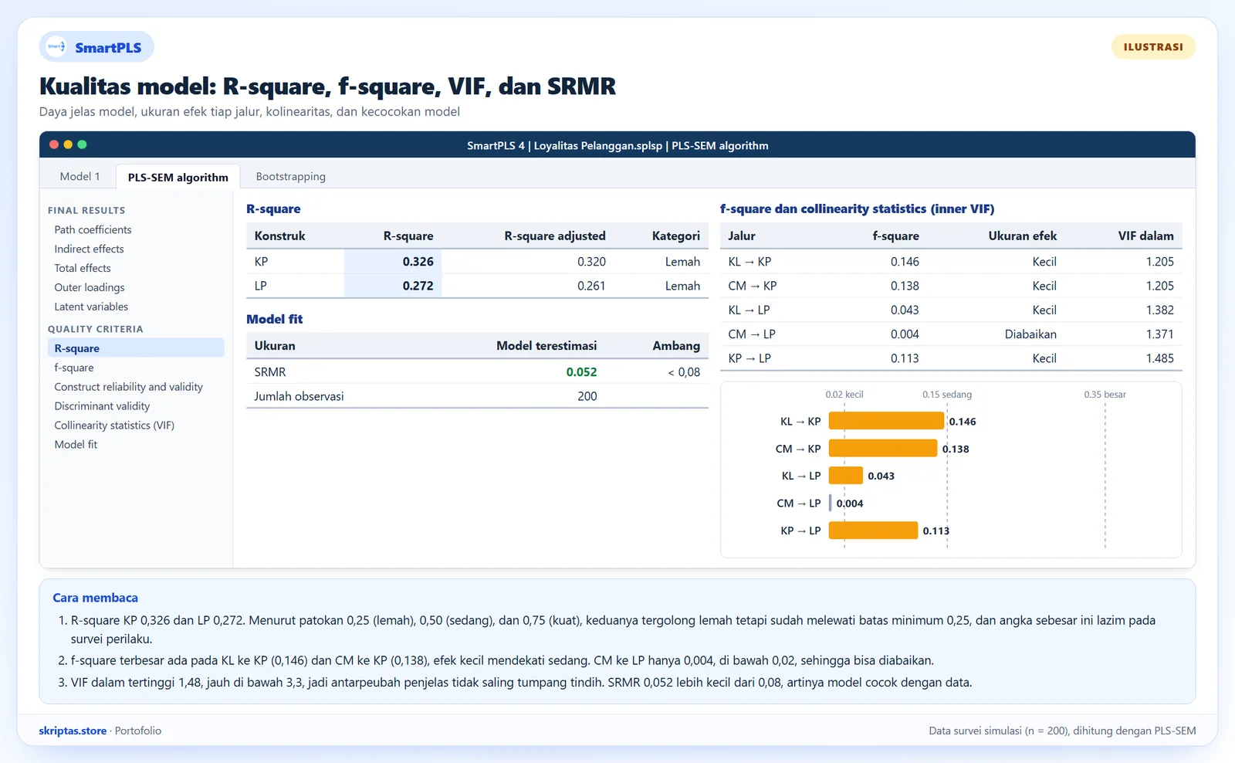
Task: Click the KP → LP orange chart bar
Action: point(873,531)
